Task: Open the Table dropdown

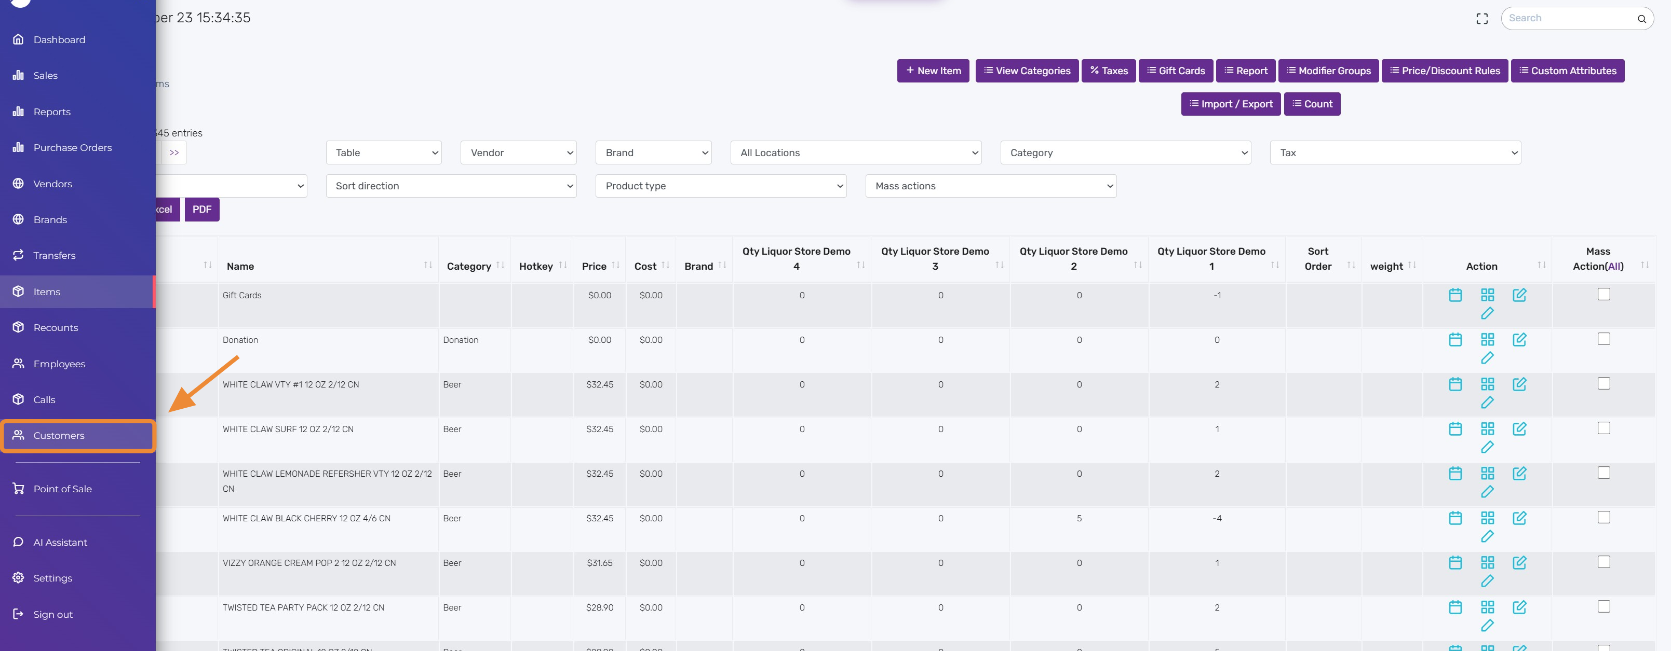Action: (384, 153)
